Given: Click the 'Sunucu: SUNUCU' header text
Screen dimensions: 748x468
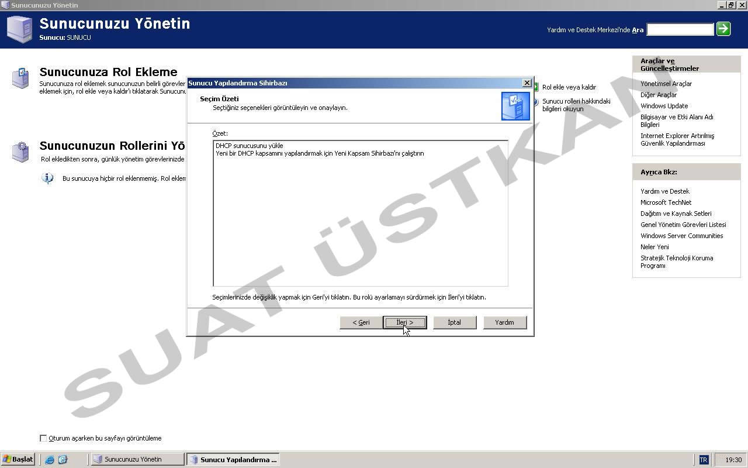Looking at the screenshot, I should (65, 37).
